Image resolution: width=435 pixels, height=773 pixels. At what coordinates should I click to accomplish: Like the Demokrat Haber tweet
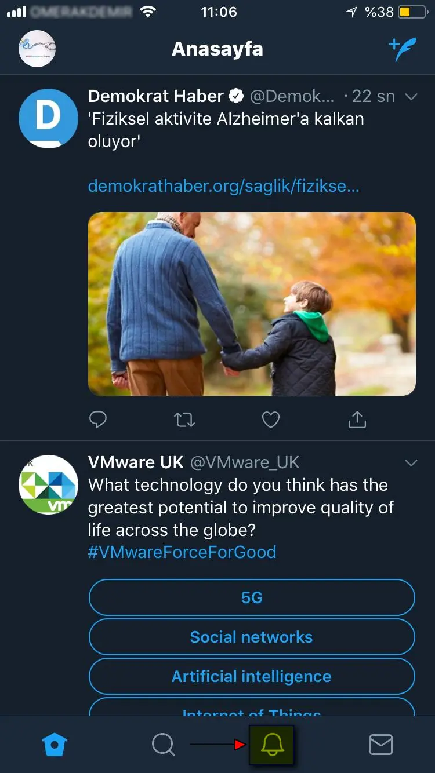271,420
